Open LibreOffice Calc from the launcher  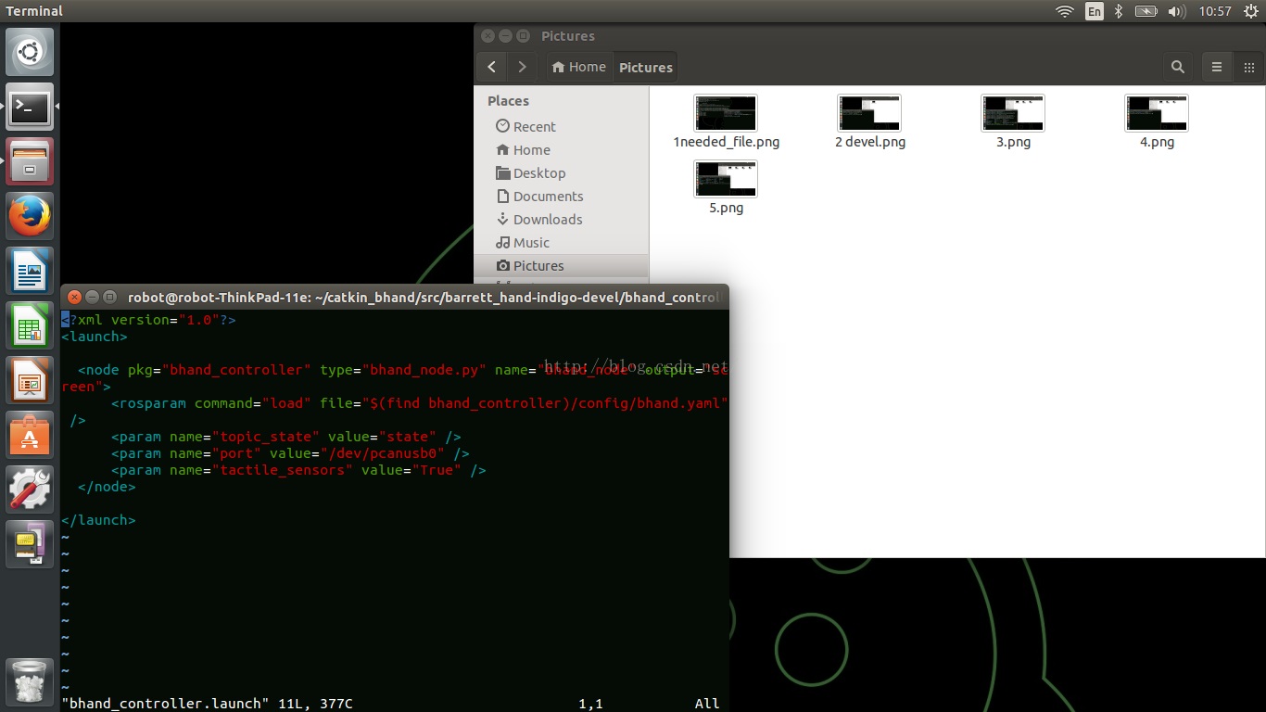click(30, 325)
